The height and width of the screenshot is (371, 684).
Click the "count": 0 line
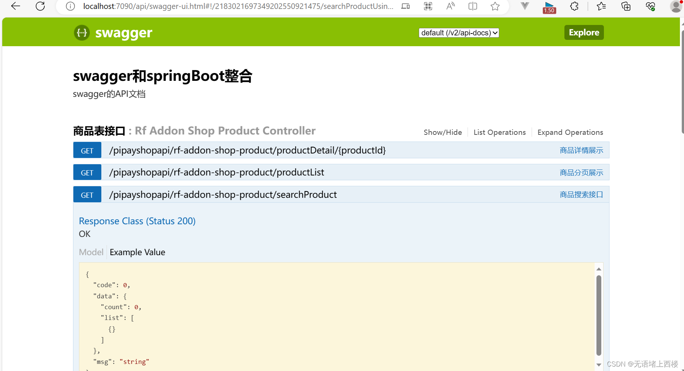(x=121, y=307)
